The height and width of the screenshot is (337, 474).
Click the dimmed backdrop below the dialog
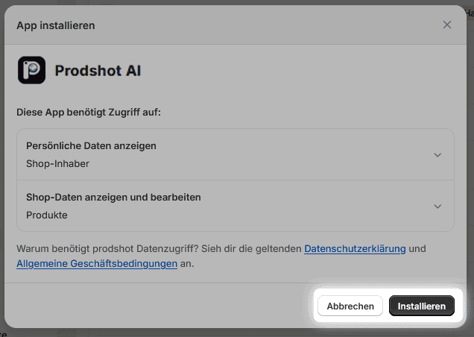(x=224, y=333)
